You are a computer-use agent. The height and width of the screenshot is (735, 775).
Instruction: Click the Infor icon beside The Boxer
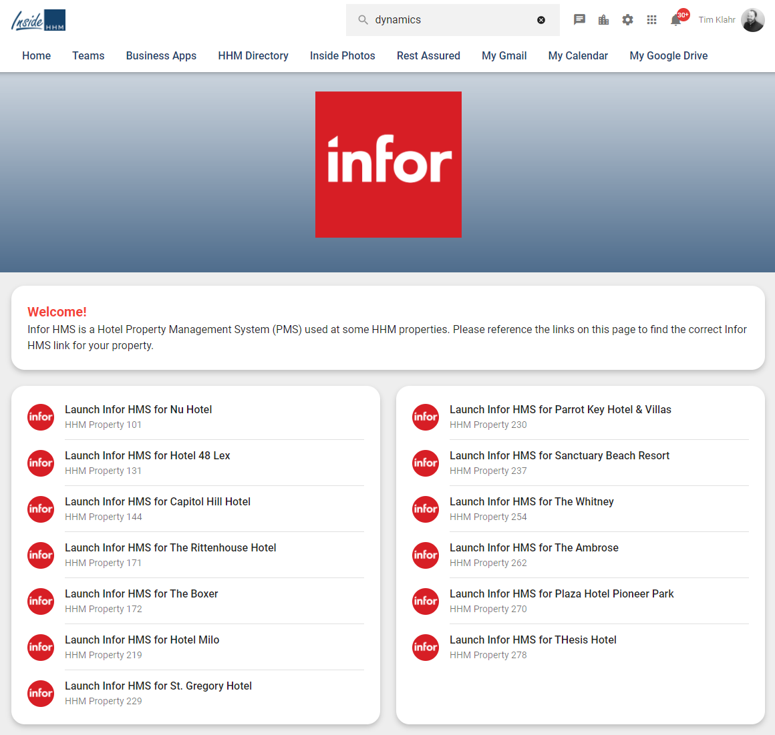tap(41, 601)
